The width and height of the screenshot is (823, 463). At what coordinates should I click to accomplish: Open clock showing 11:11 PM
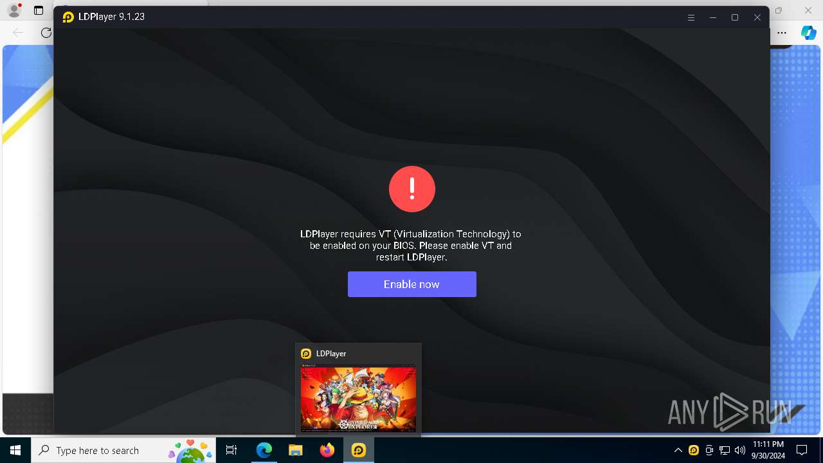(768, 450)
